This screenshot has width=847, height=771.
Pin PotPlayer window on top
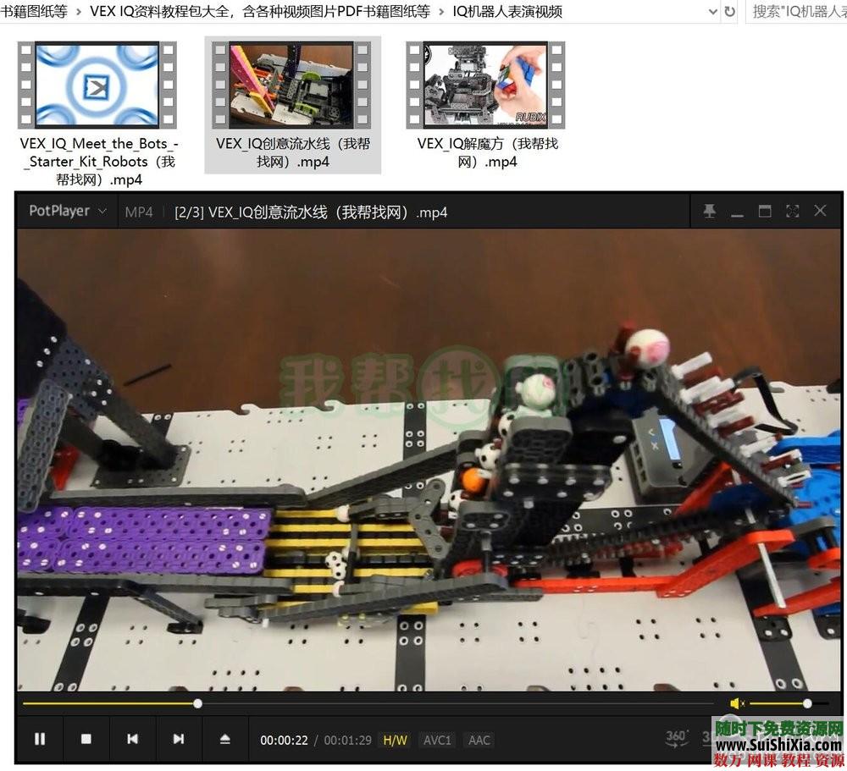(x=710, y=212)
